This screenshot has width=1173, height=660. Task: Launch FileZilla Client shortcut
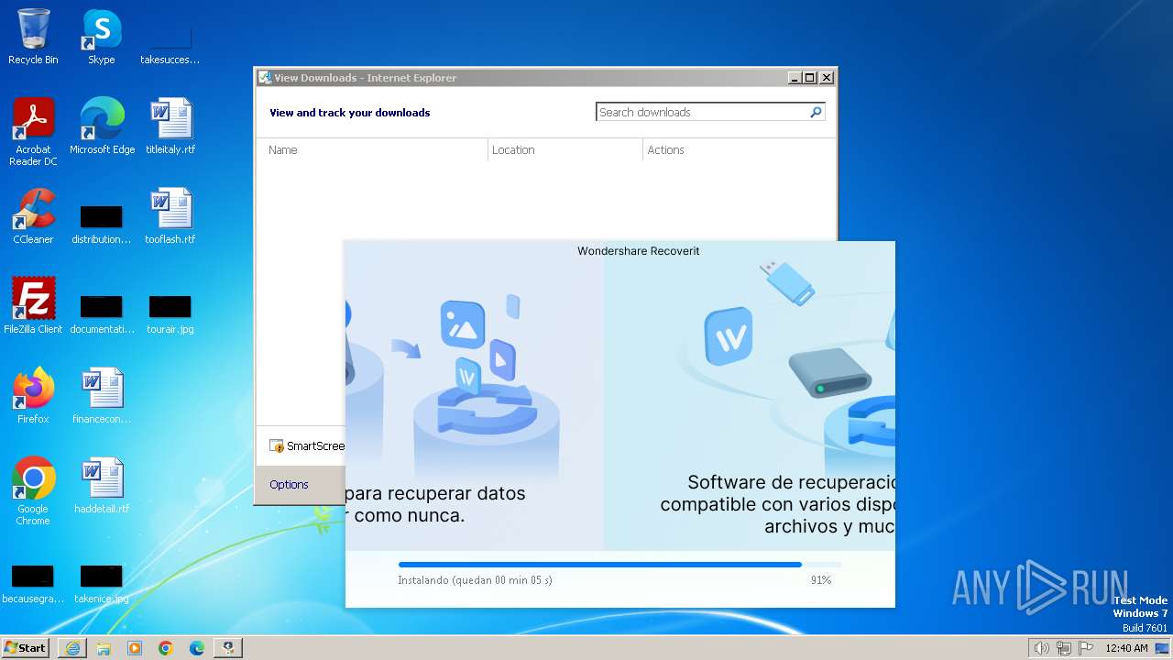click(x=33, y=305)
